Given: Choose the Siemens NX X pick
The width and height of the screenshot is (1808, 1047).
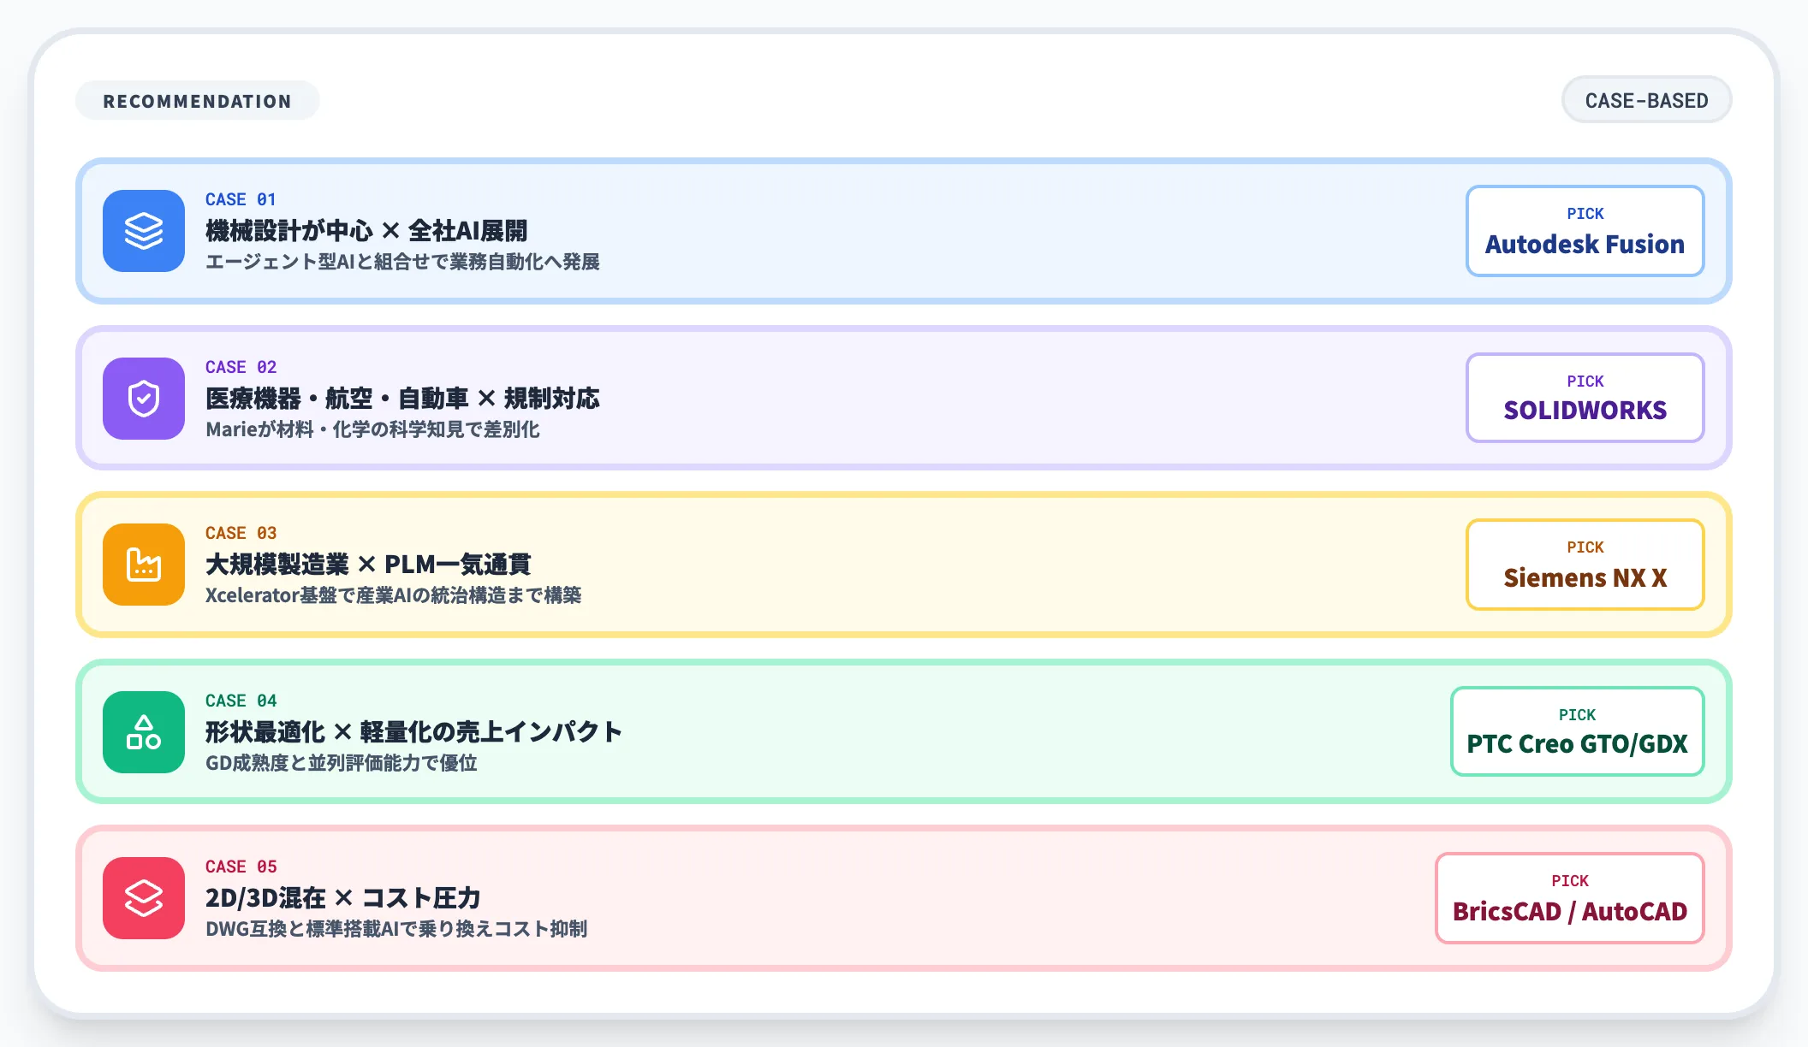Looking at the screenshot, I should click(1585, 564).
